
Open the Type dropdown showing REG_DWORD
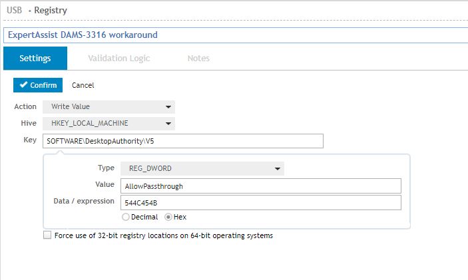click(x=202, y=169)
